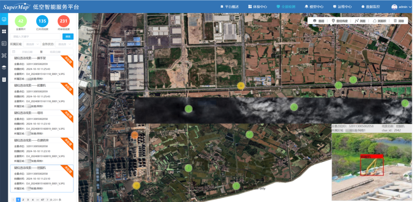The height and width of the screenshot is (202, 413).
Task: Open the 起重机 clue card
Action: [42, 96]
